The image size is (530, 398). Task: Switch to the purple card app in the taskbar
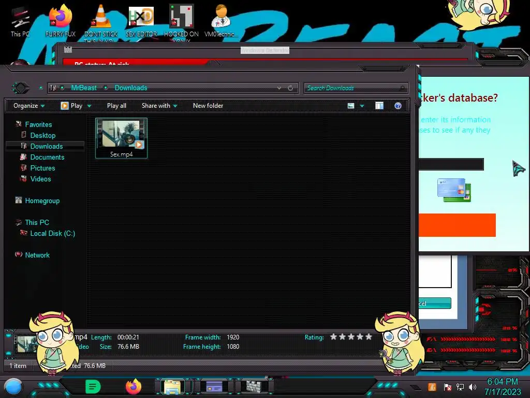point(214,387)
